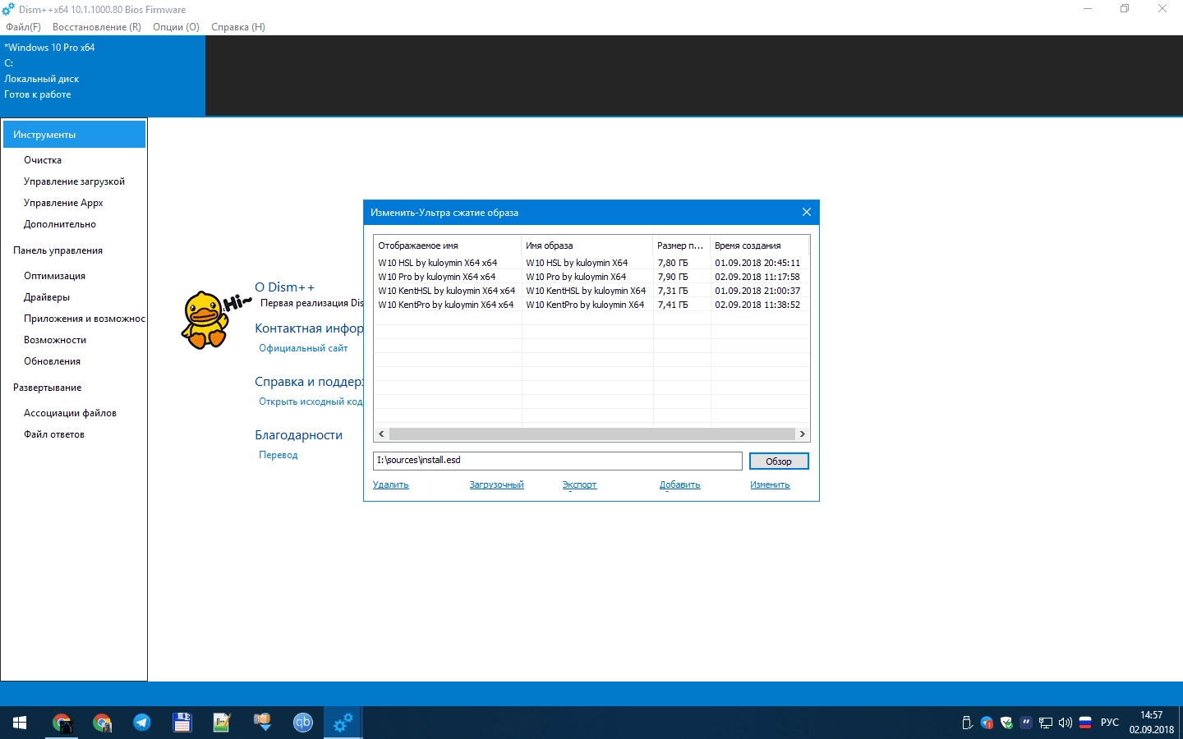Select row W10 KentHSL by kuloymin X64 x64
Viewport: 1183px width, 739px height.
click(591, 291)
